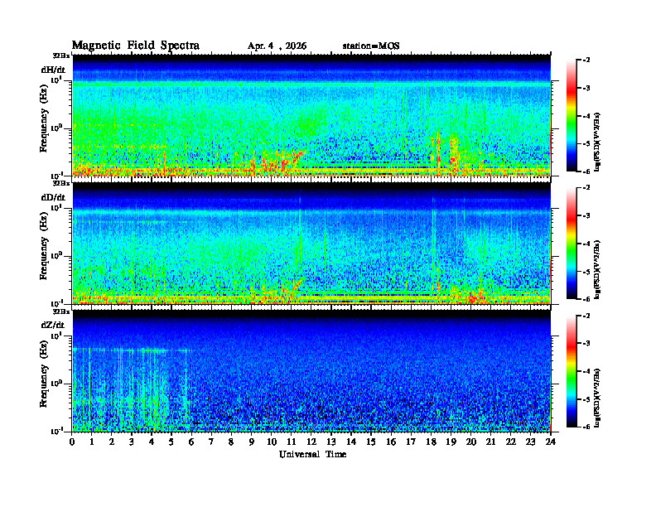Click the 10^0 frequency tick of dH/dt panel
Image resolution: width=656 pixels, height=507 pixels.
coord(56,128)
